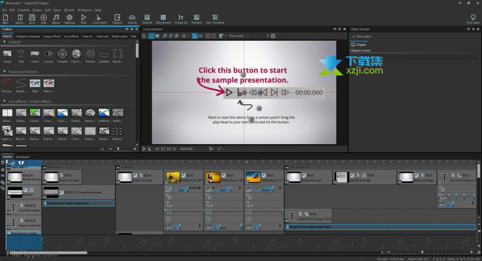Select the Mosaic live effect
The width and height of the screenshot is (482, 261).
(62, 133)
